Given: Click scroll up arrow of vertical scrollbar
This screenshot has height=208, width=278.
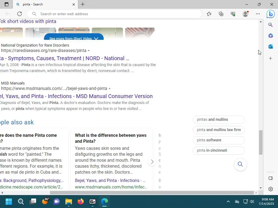Looking at the screenshot, I should click(x=261, y=22).
